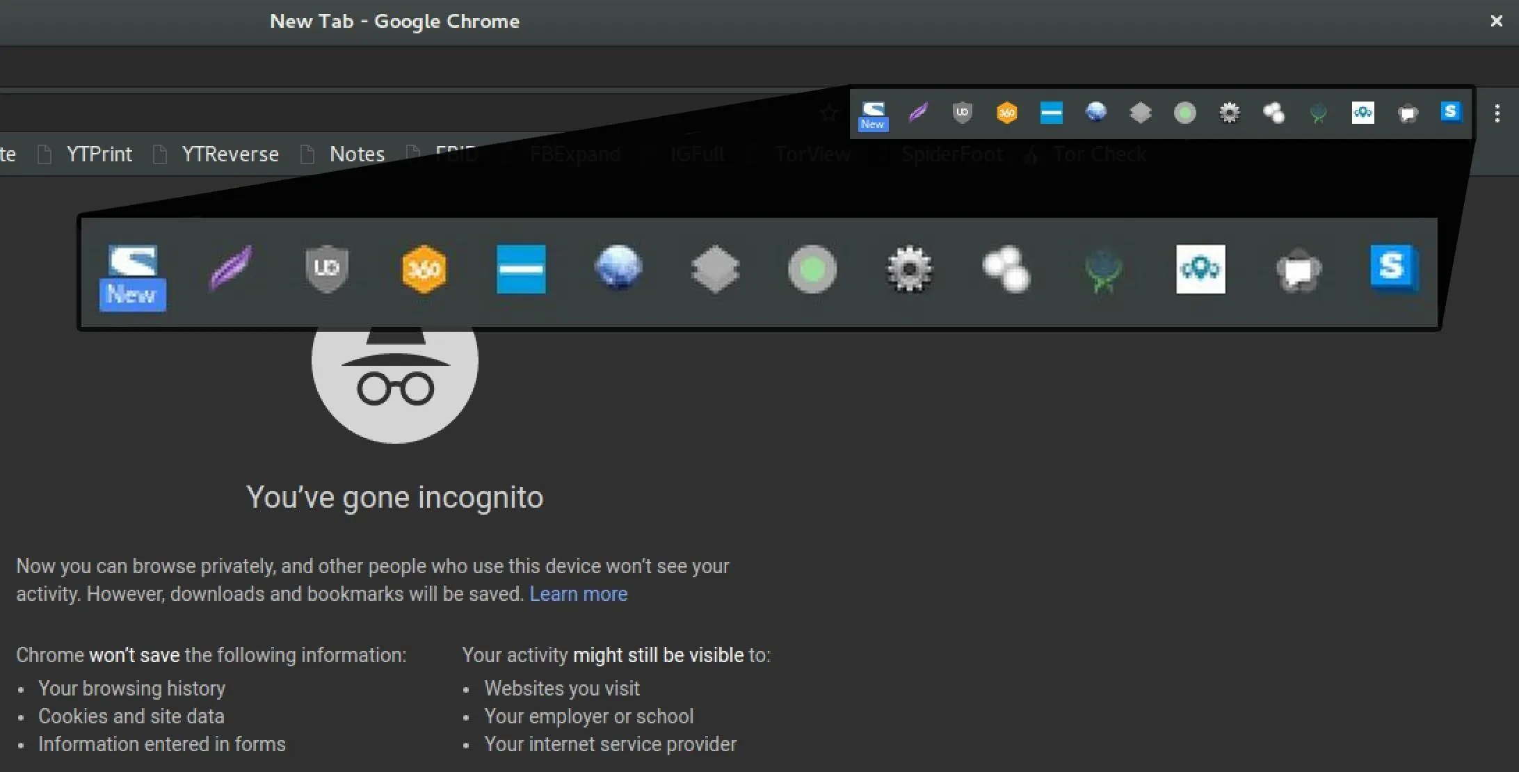The image size is (1519, 772).
Task: Click 'Websites you visit' list item
Action: click(x=562, y=689)
